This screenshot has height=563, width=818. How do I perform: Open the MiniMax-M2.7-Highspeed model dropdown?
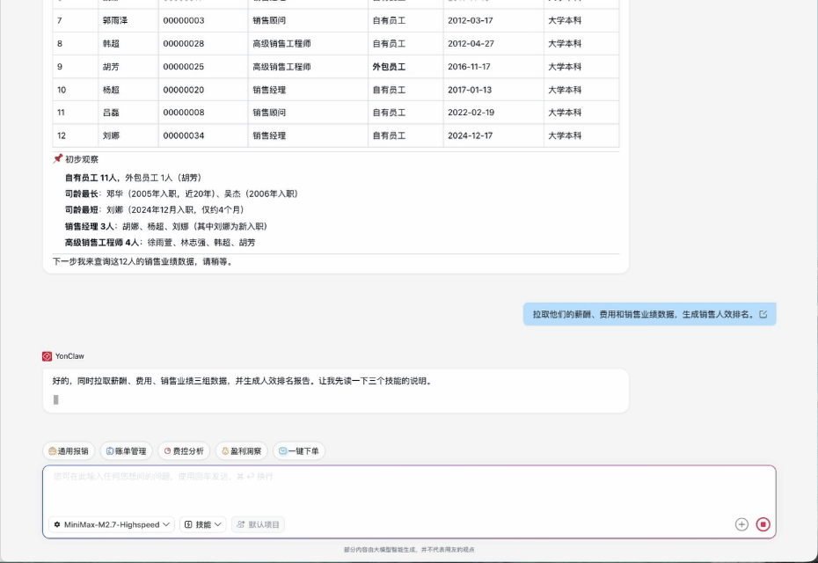coord(112,524)
